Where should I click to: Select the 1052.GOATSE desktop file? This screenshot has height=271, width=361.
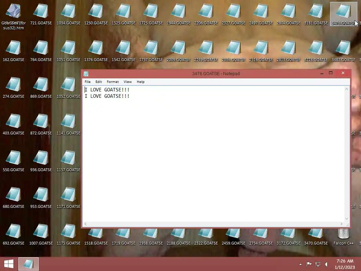68,88
